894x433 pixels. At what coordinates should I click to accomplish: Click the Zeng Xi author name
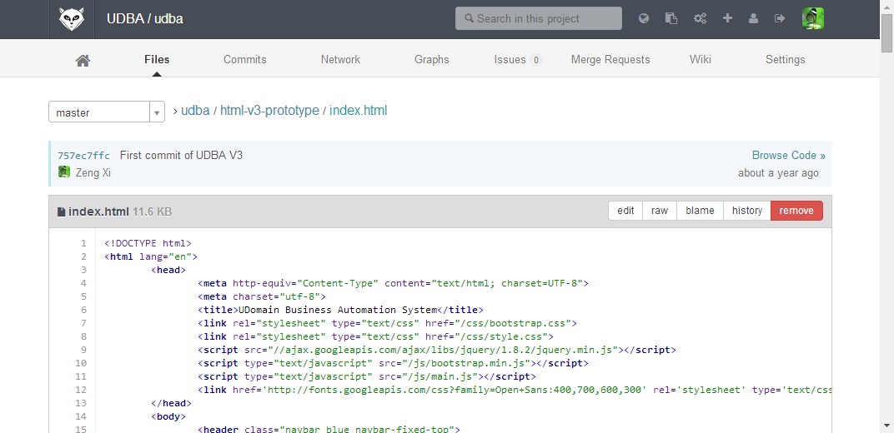click(x=93, y=172)
